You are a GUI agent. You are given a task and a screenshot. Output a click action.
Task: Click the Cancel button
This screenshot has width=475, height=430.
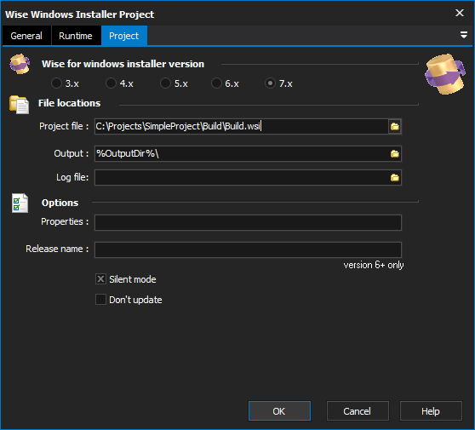coord(358,411)
